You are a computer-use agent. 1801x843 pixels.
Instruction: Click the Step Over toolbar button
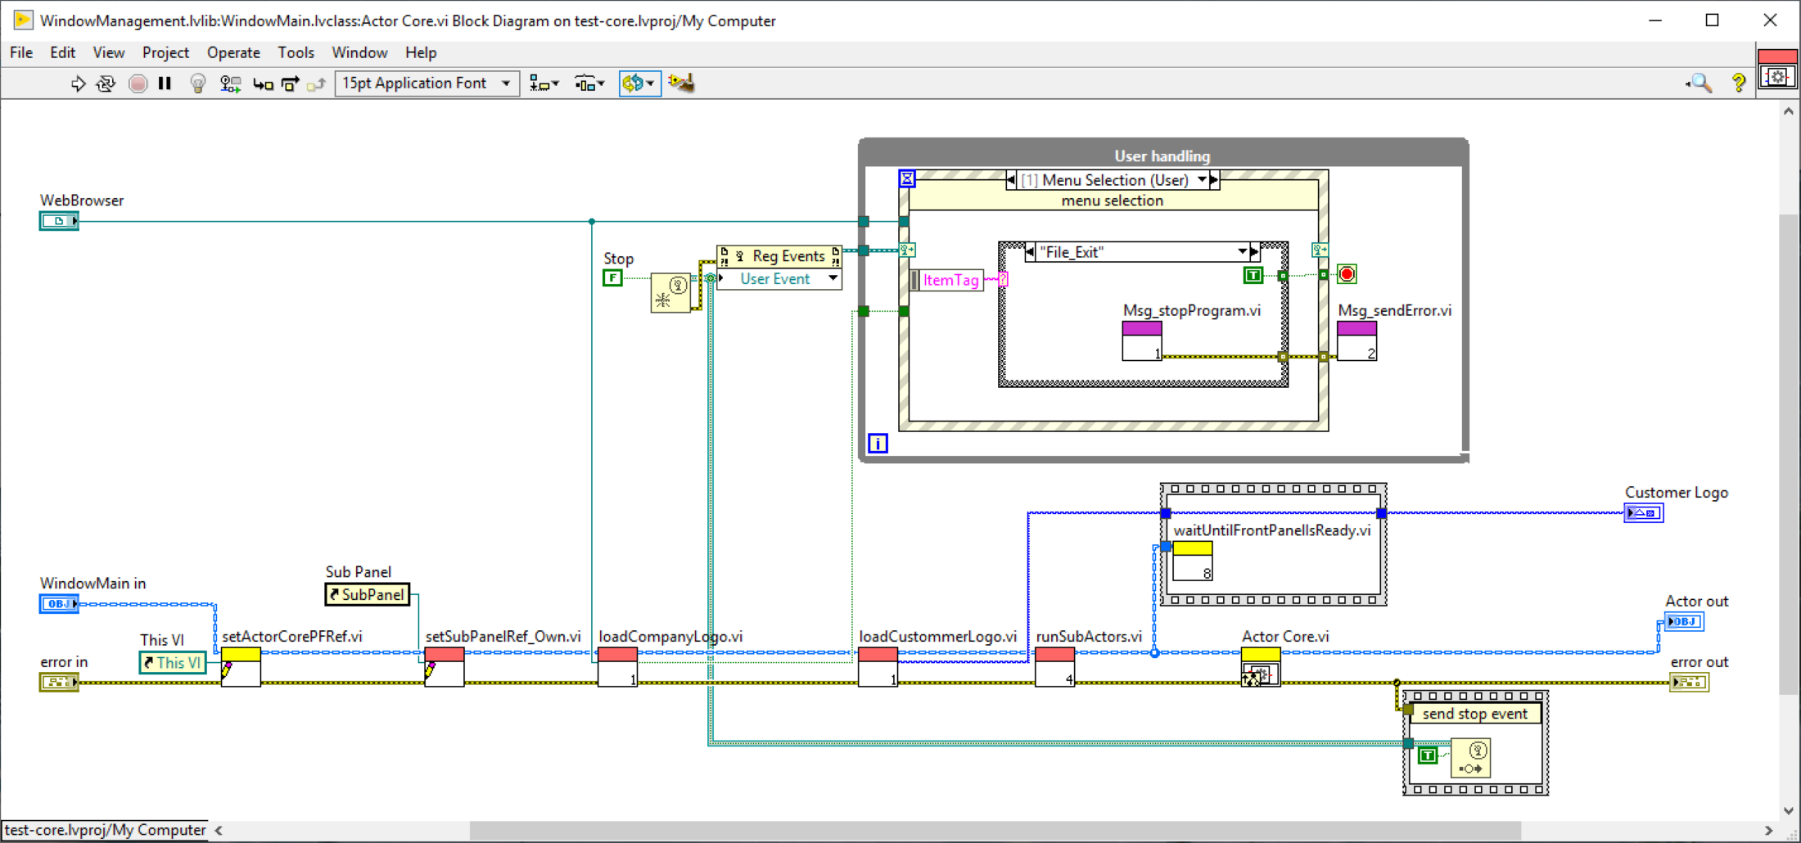pos(290,83)
